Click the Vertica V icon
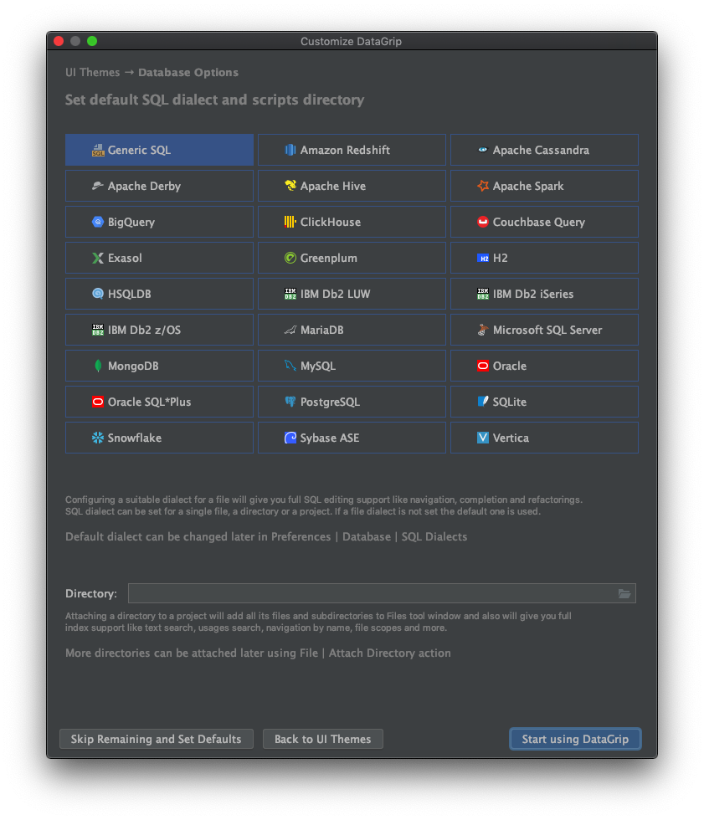 click(x=483, y=438)
